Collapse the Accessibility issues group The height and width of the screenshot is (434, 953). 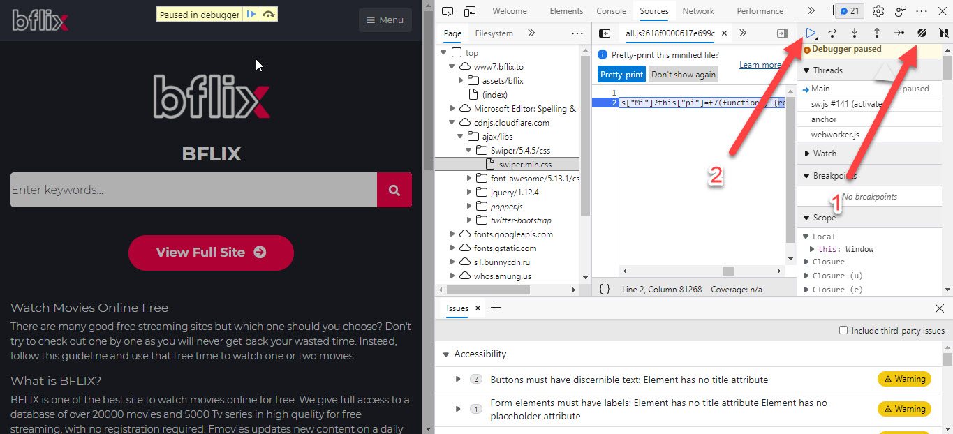(446, 354)
